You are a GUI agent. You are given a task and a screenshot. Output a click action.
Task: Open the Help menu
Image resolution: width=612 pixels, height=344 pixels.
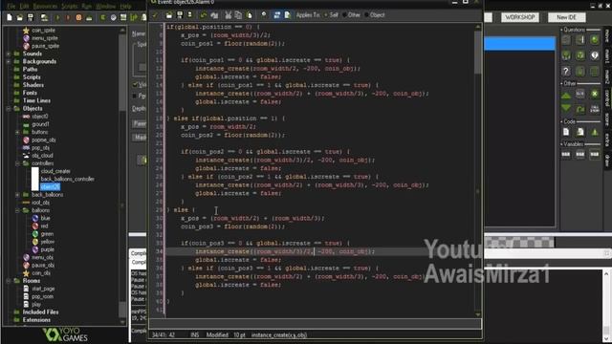[125, 7]
